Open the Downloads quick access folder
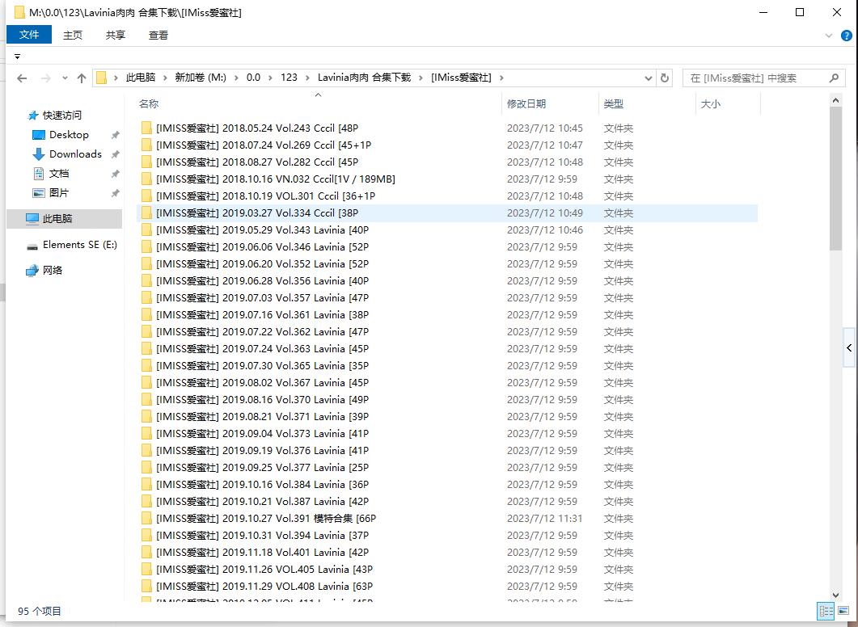The width and height of the screenshot is (858, 627). click(x=75, y=154)
